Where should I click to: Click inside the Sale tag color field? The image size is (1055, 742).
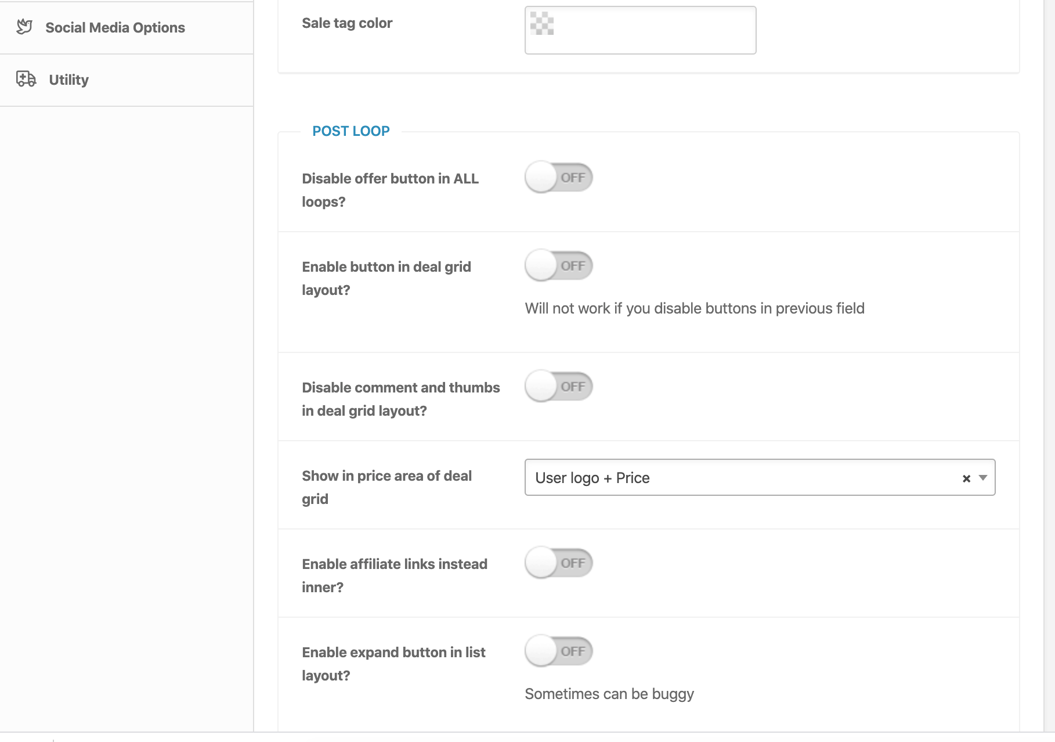650,30
